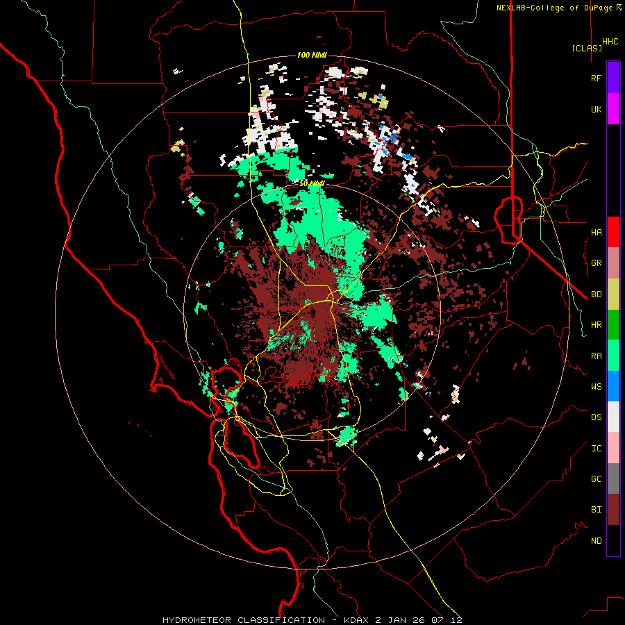This screenshot has height=625, width=625.
Task: Click the 2 JAN 26 date text
Action: [401, 620]
